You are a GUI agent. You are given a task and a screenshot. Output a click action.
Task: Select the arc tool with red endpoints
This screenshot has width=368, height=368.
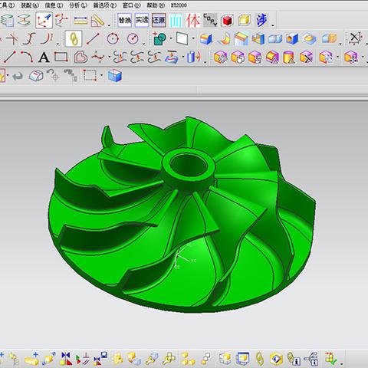[27, 57]
